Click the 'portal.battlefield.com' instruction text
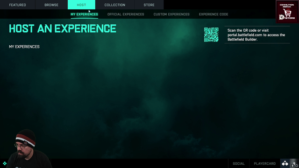Screen dimensions: 299x168 (256, 35)
